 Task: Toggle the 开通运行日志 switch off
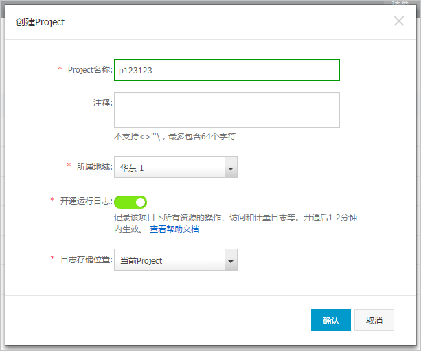[130, 202]
